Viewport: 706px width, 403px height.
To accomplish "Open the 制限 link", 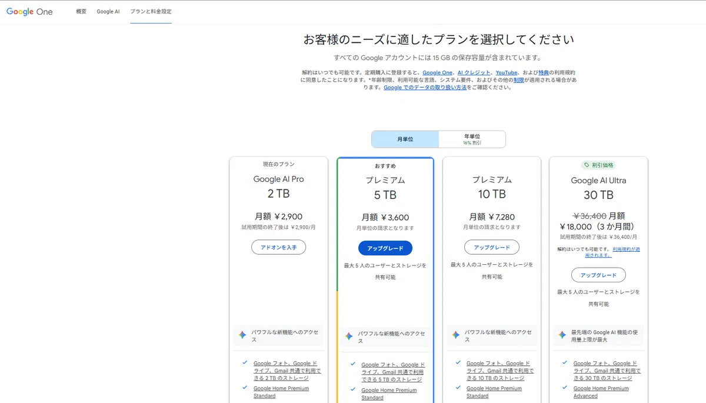I will tap(518, 80).
